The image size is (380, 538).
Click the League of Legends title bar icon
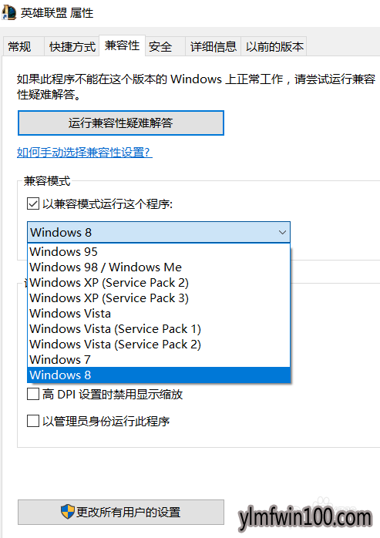(9, 12)
